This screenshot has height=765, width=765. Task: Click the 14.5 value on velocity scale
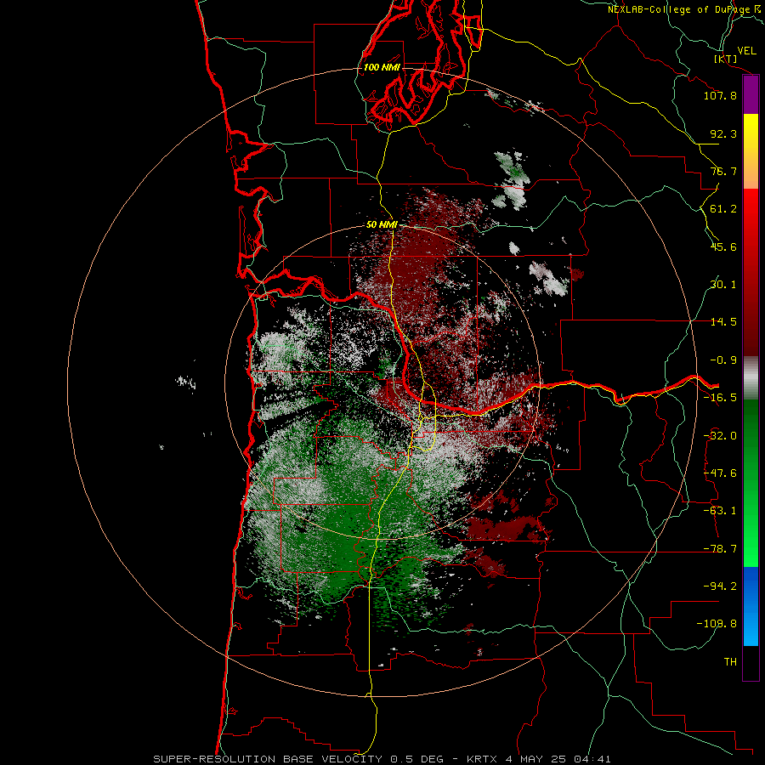[723, 322]
